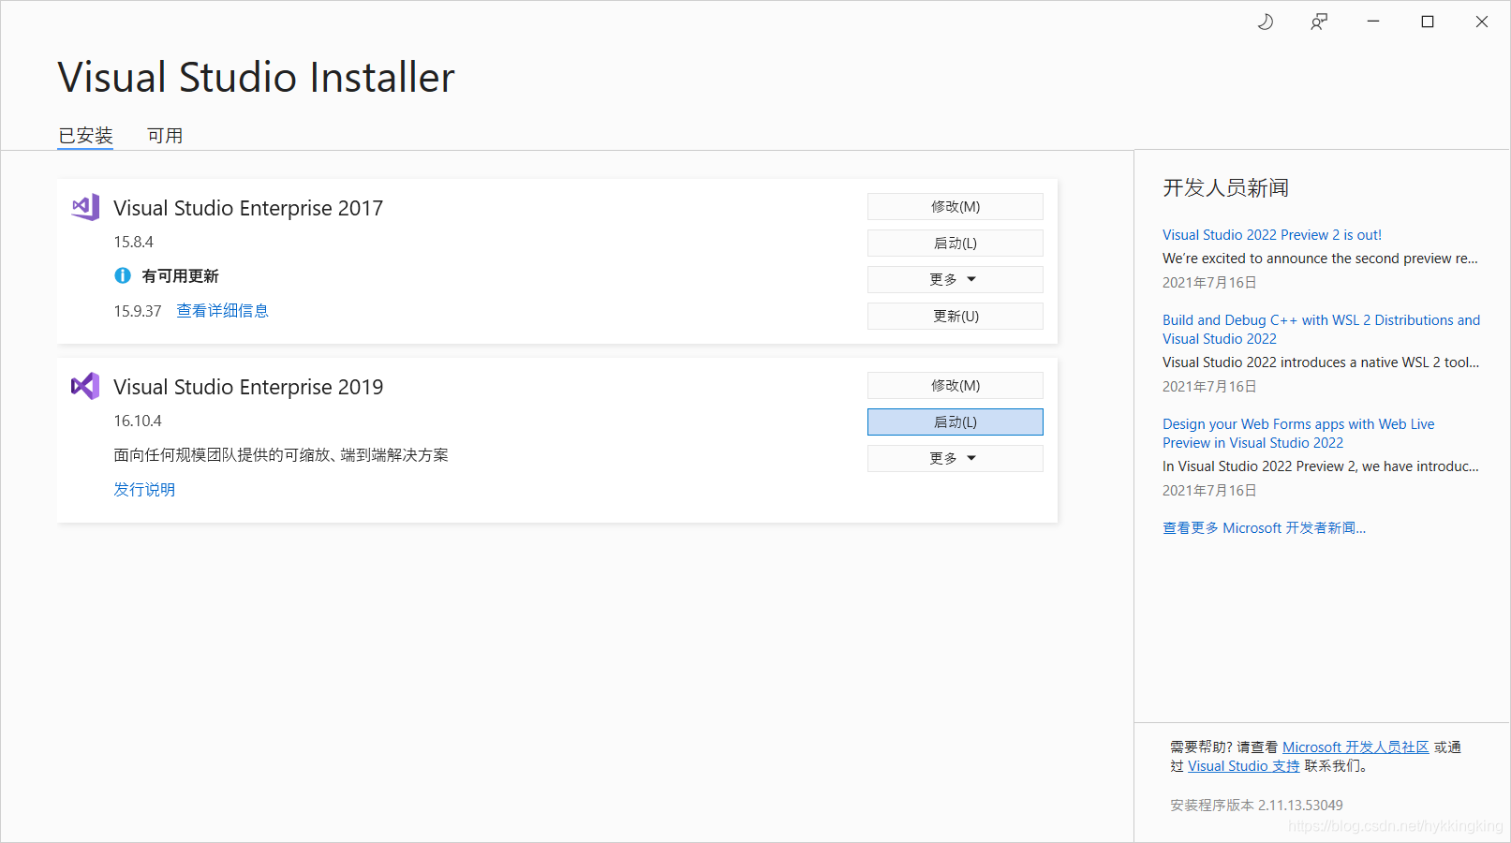This screenshot has width=1511, height=843.
Task: Click 'In Visual Studio 2022 Preview 2' news summary
Action: (1321, 466)
